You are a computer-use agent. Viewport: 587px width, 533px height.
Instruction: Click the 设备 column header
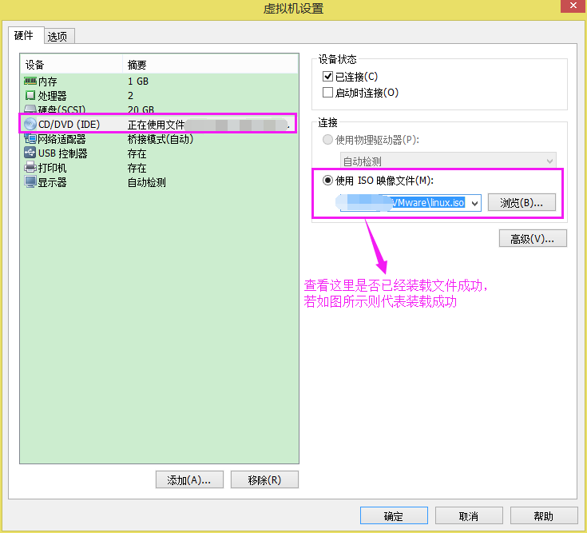tap(71, 65)
